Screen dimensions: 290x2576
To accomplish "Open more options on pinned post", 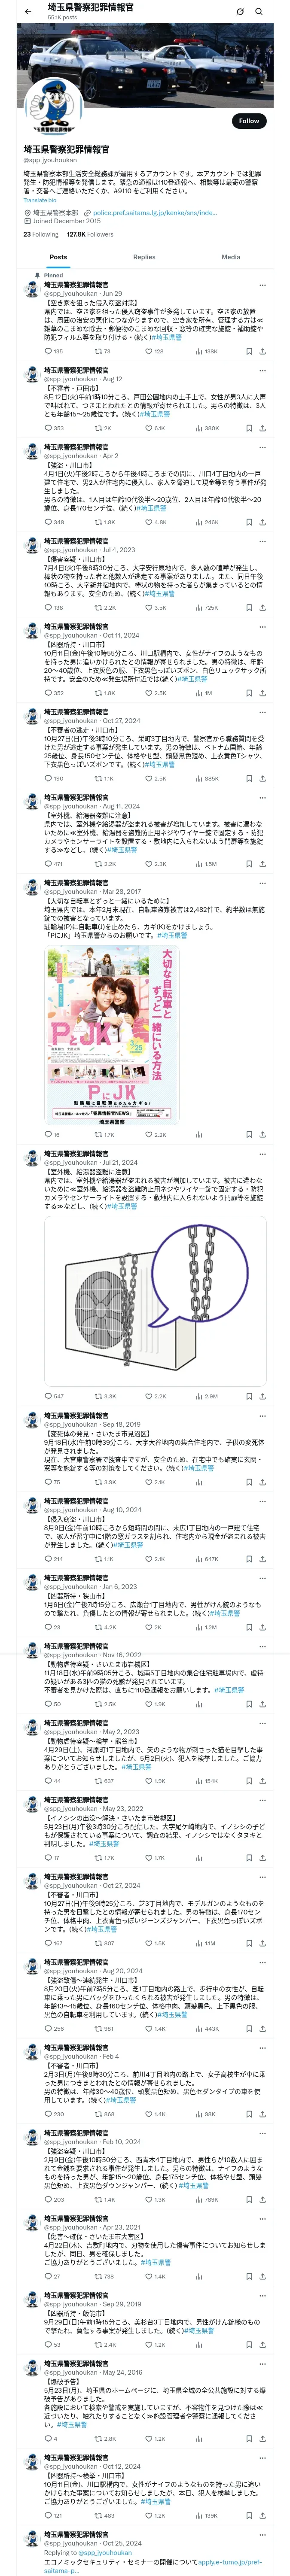I will tap(262, 283).
